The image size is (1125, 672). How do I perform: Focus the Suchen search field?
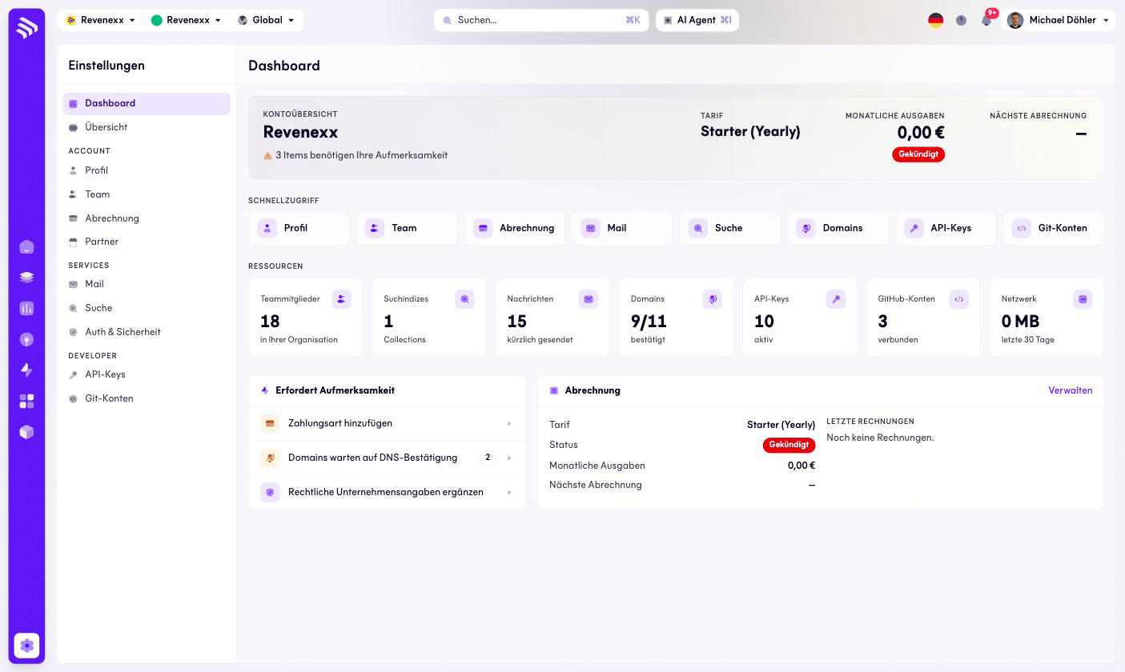(x=541, y=20)
